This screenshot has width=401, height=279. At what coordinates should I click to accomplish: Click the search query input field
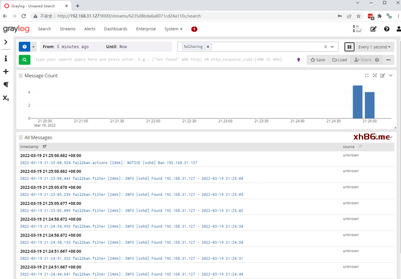coord(163,60)
